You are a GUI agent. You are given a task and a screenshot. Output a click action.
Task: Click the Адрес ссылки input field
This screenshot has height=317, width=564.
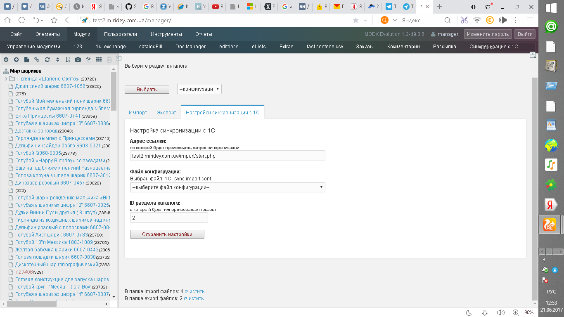coord(227,156)
